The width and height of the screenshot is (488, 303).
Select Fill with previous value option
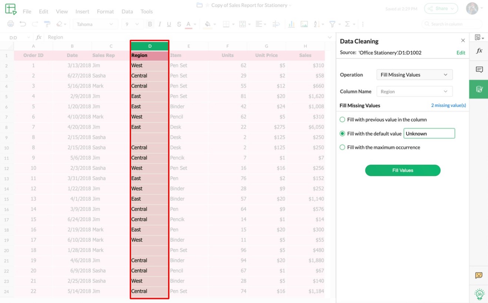click(x=342, y=120)
